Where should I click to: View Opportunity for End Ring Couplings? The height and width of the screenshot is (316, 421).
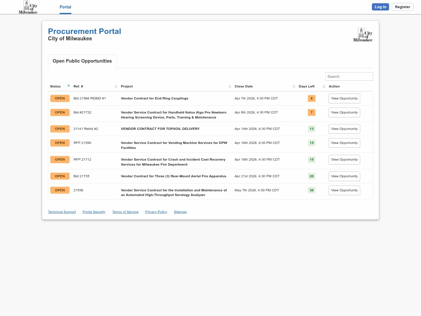click(344, 99)
